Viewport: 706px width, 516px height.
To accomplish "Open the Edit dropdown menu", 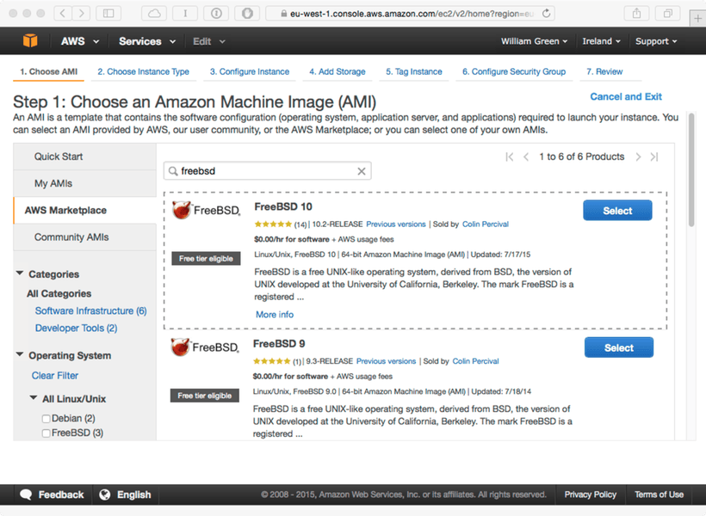I will [x=209, y=41].
